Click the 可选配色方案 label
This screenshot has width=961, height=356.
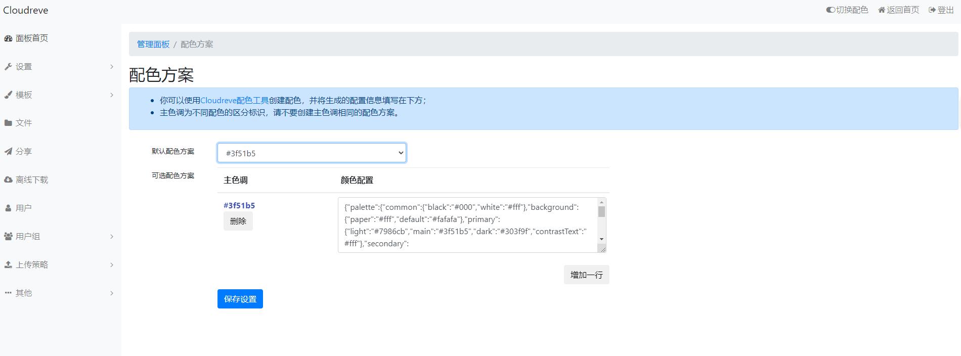click(x=173, y=175)
